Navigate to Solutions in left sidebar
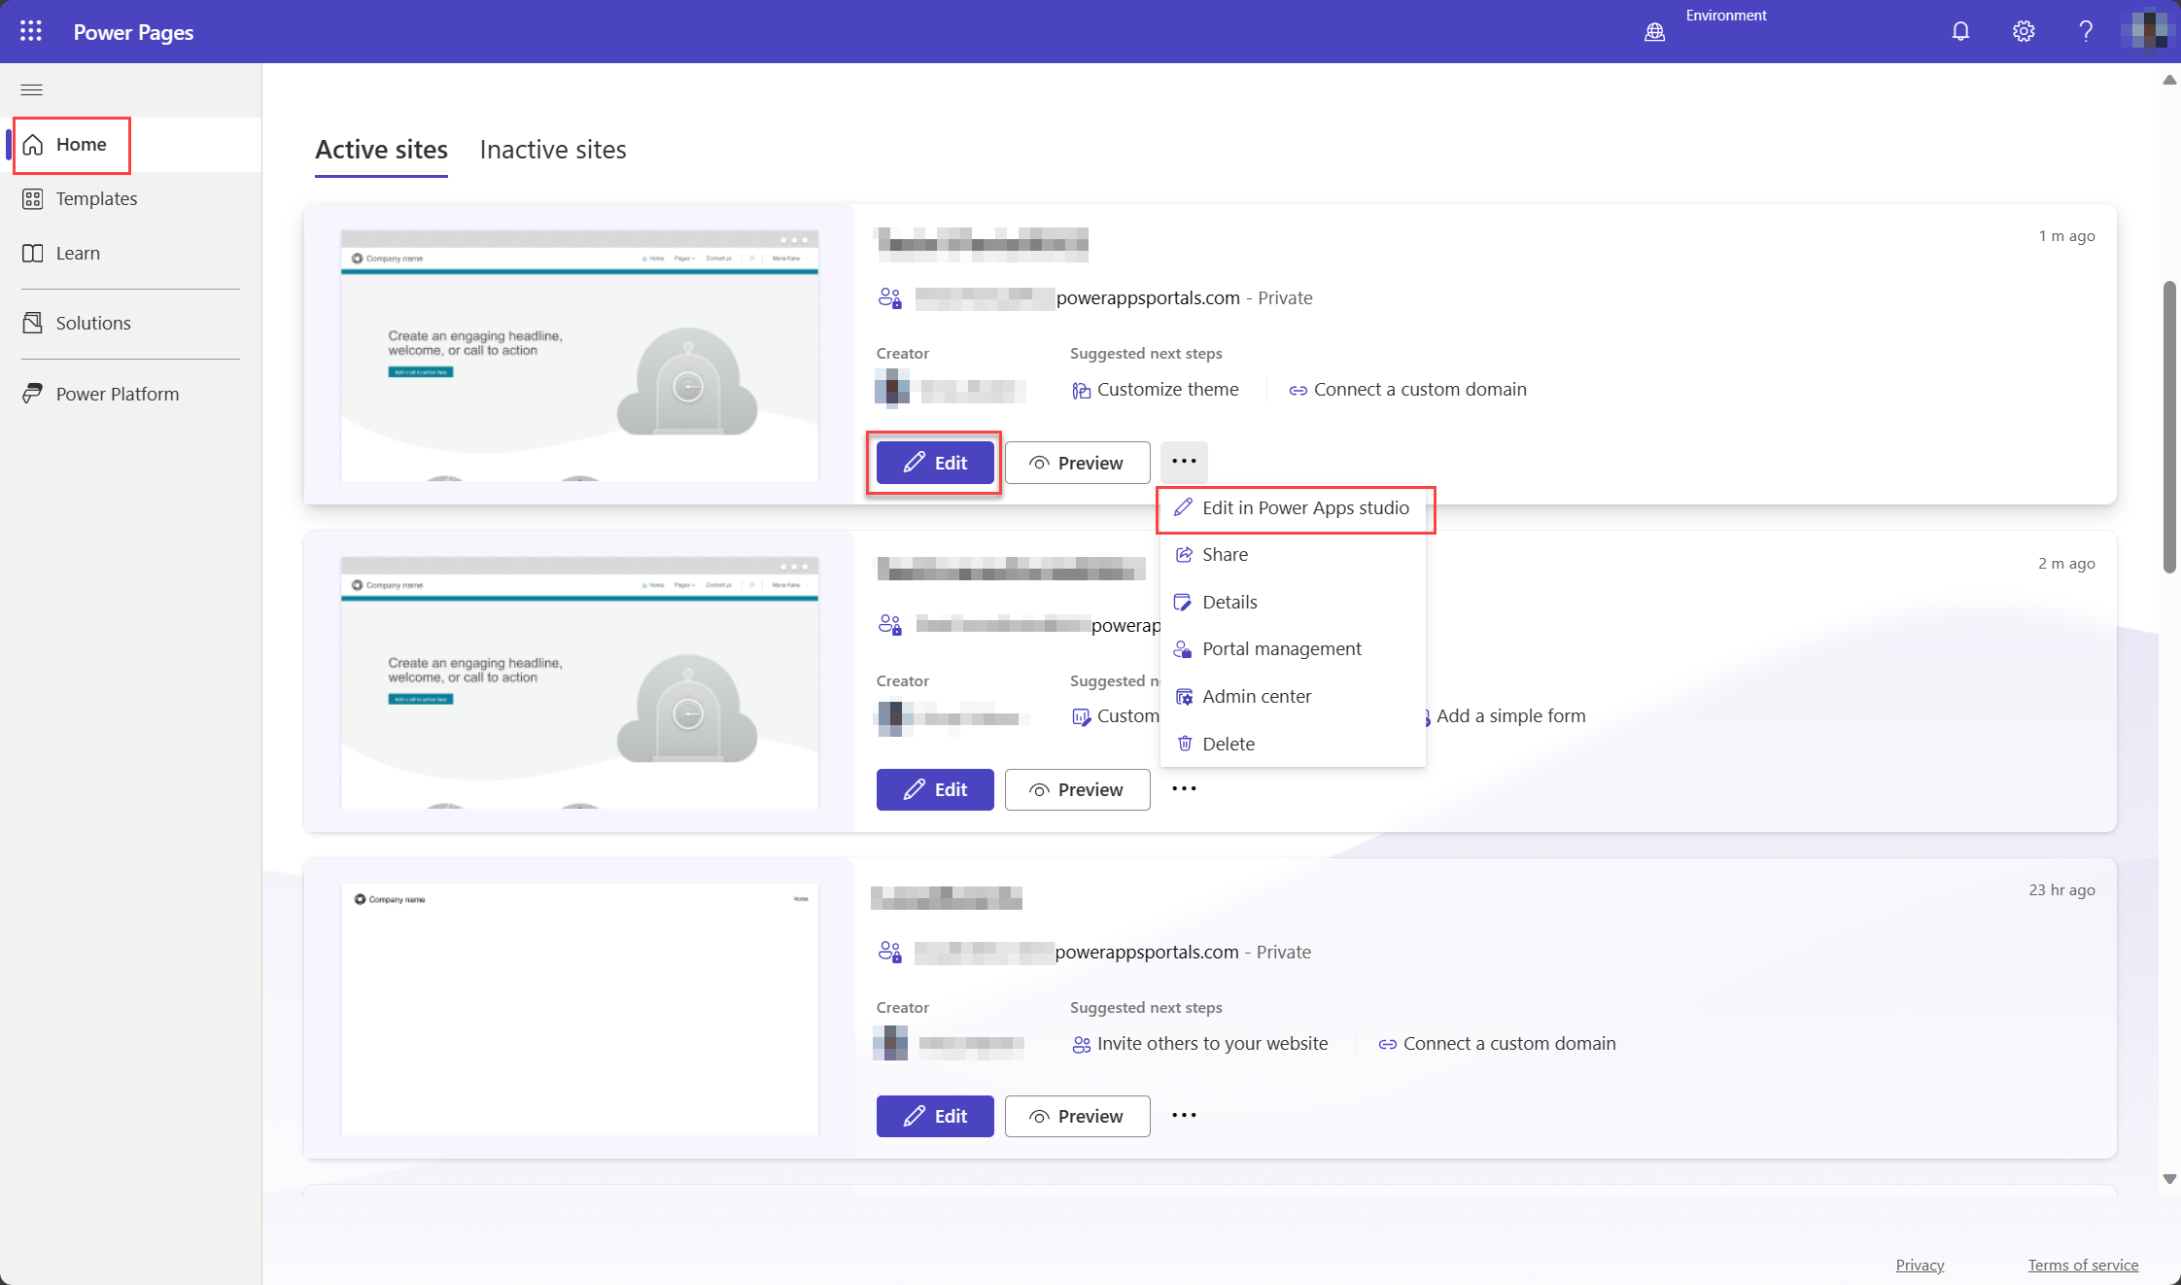This screenshot has width=2181, height=1285. [93, 323]
